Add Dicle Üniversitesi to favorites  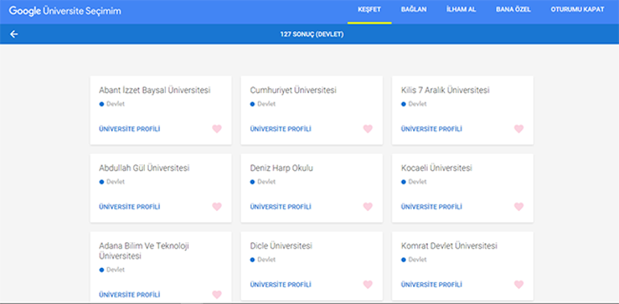(367, 284)
